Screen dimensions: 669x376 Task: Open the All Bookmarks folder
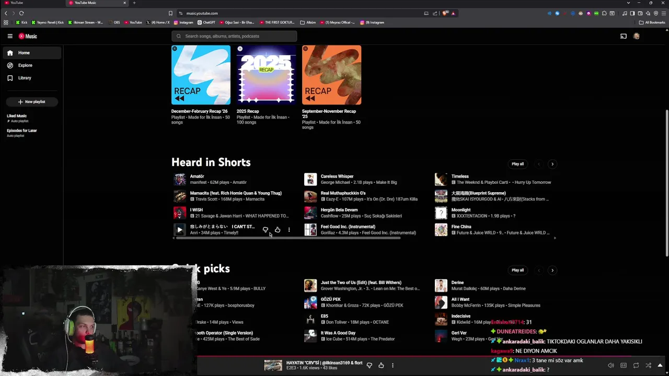pos(652,22)
